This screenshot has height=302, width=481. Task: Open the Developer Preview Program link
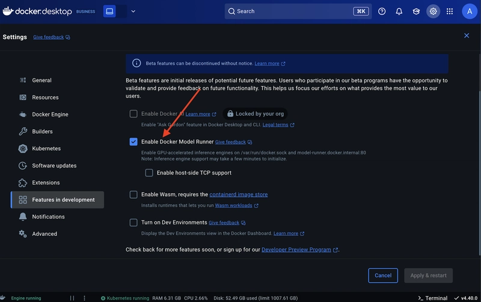pyautogui.click(x=296, y=250)
